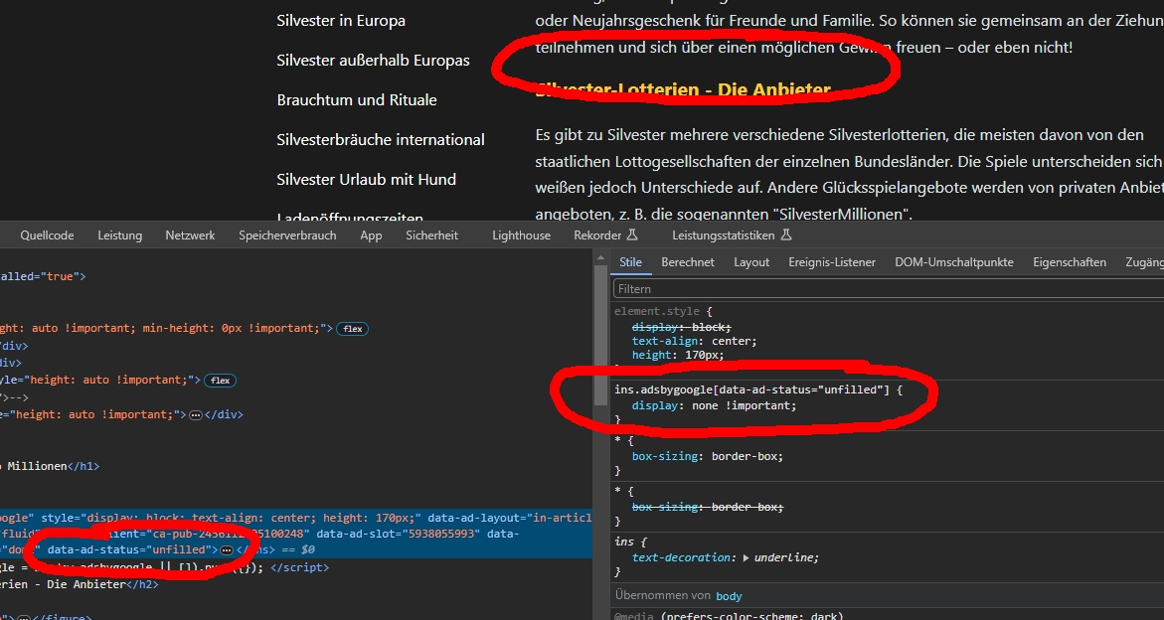Switch to the Sicherheit tab
Screen dimensions: 1164x620
[x=431, y=235]
